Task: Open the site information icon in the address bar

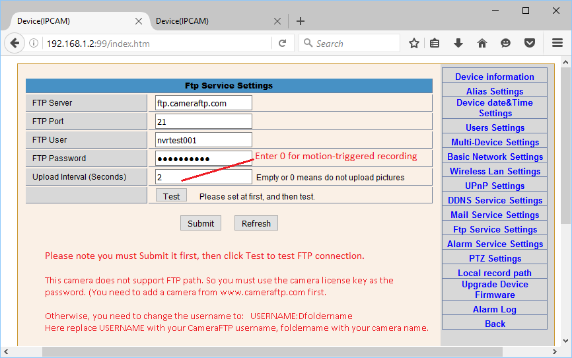Action: pyautogui.click(x=34, y=44)
